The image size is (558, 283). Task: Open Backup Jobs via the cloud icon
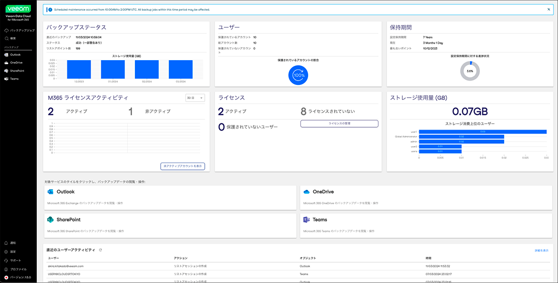coord(6,31)
